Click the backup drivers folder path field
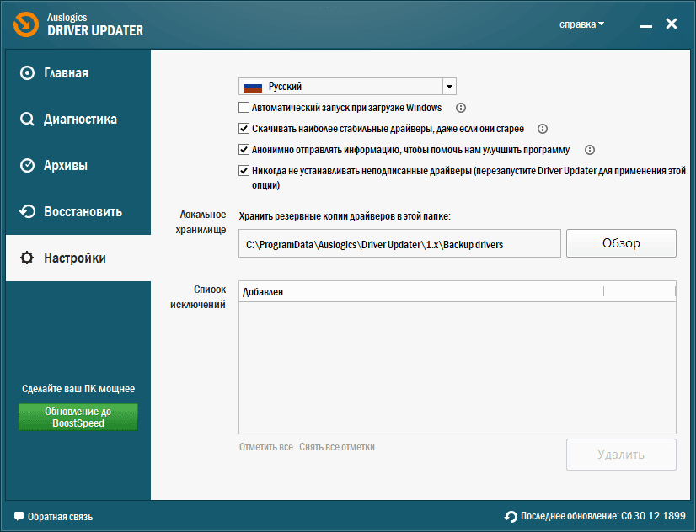The width and height of the screenshot is (696, 532). click(x=399, y=244)
